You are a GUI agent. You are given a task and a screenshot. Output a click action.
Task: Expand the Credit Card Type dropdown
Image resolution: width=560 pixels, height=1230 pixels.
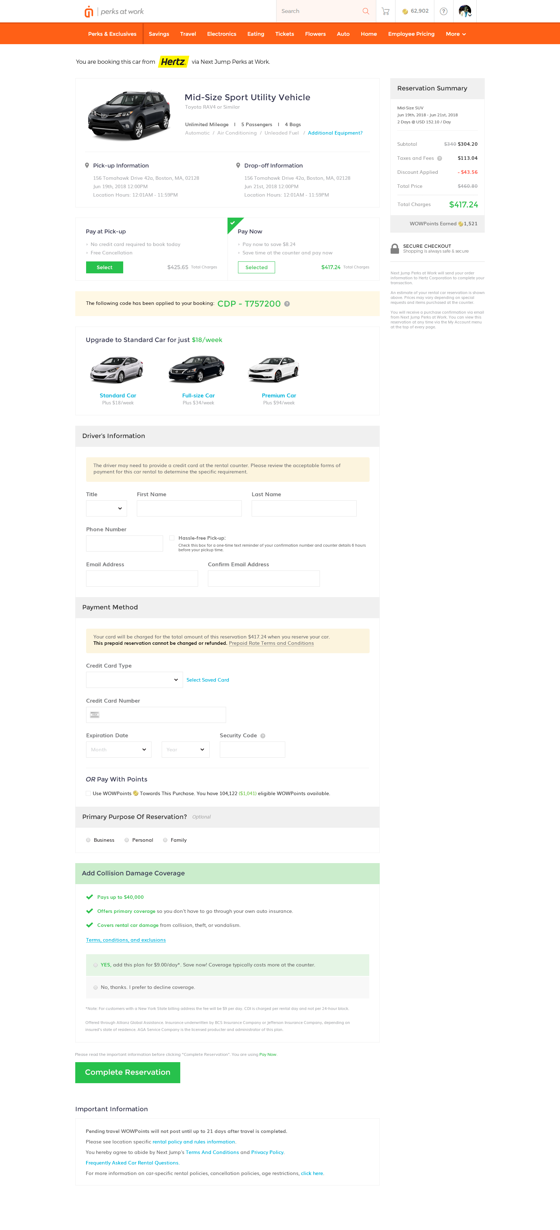(134, 679)
